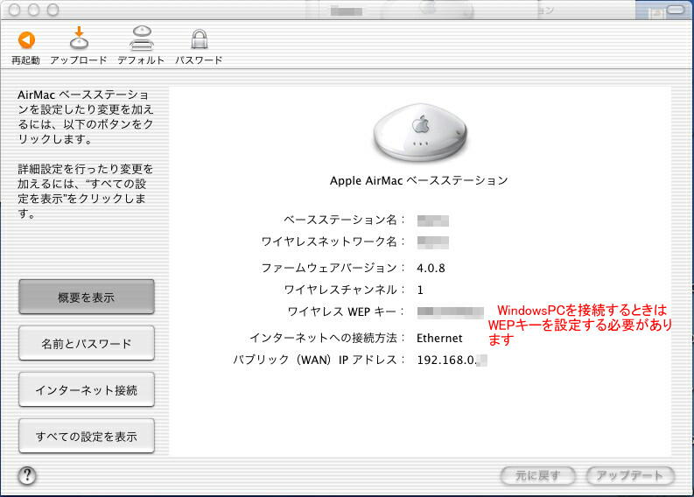Open the 名前とパスワード settings

[x=87, y=343]
